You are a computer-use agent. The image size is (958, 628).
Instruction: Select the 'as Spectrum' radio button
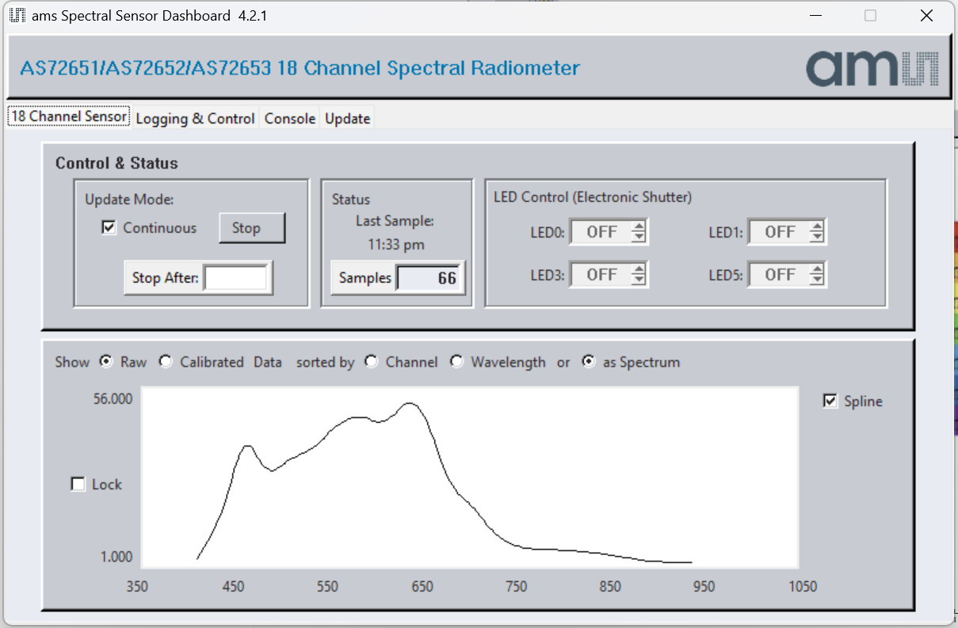click(589, 361)
